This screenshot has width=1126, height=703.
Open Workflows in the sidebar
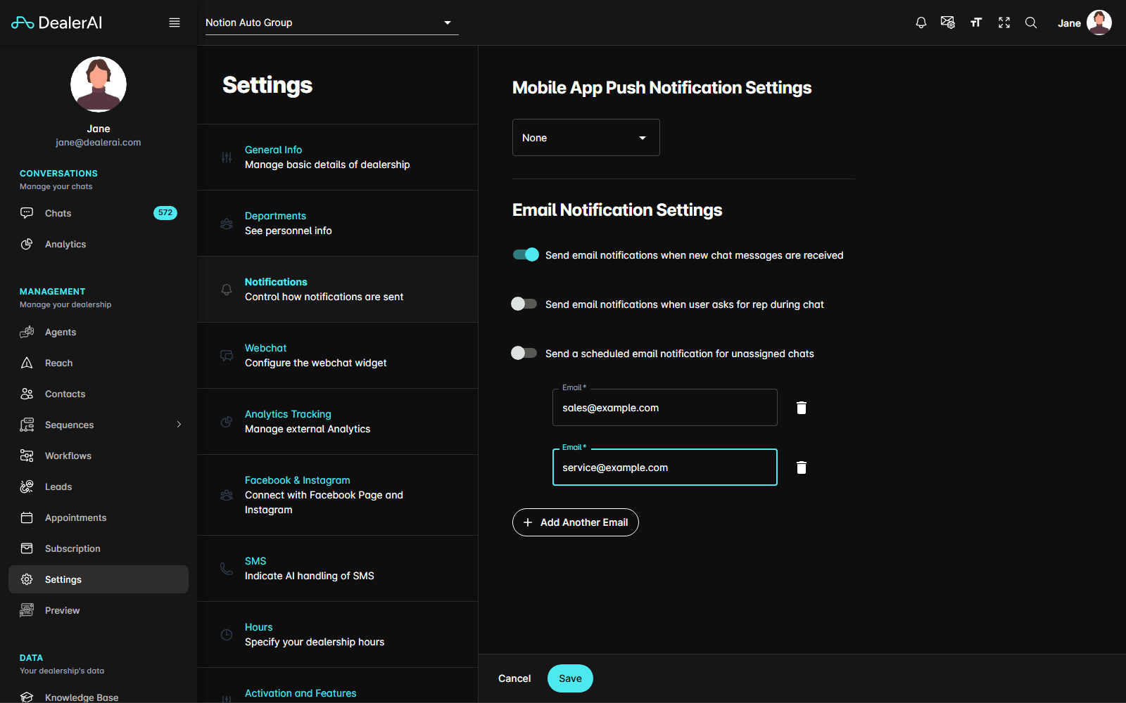click(99, 456)
